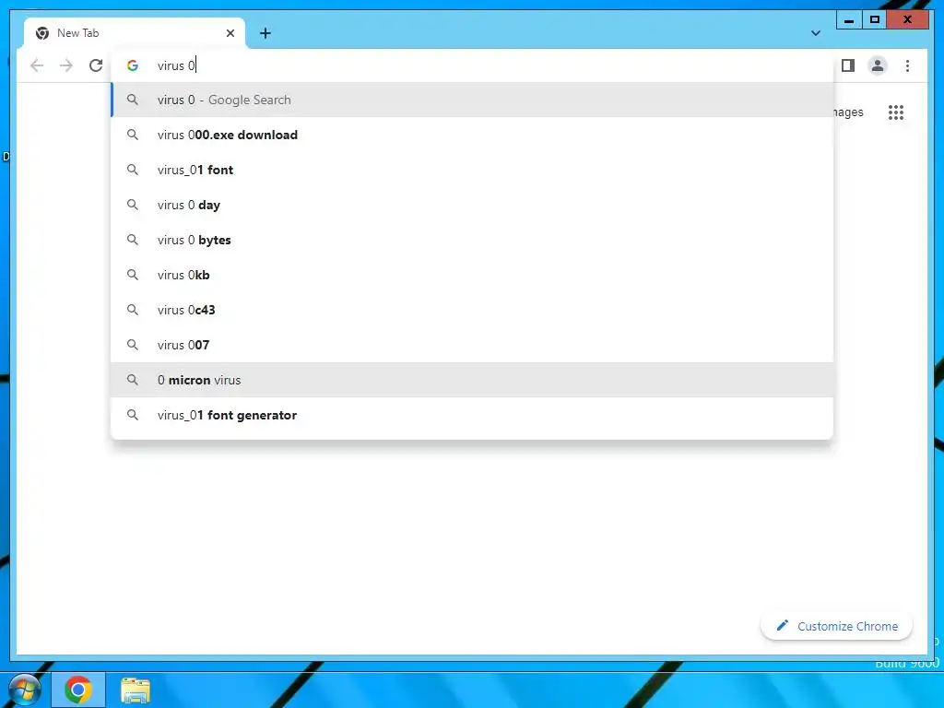Open File Explorer from the taskbar
The height and width of the screenshot is (708, 944).
pos(136,690)
